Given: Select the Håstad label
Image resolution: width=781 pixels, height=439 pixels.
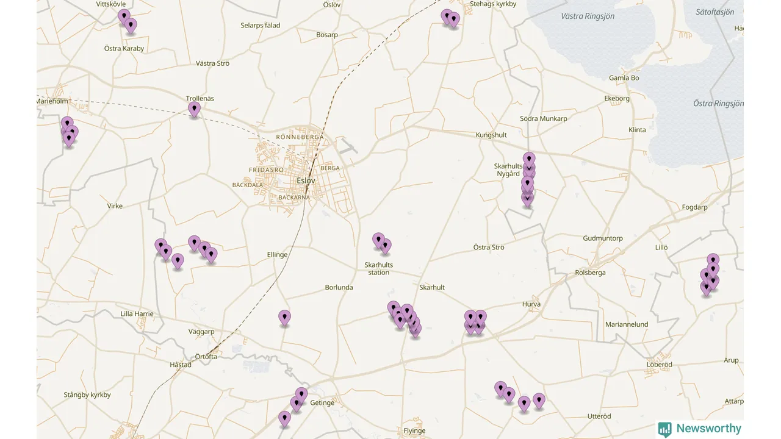Looking at the screenshot, I should pos(181,365).
